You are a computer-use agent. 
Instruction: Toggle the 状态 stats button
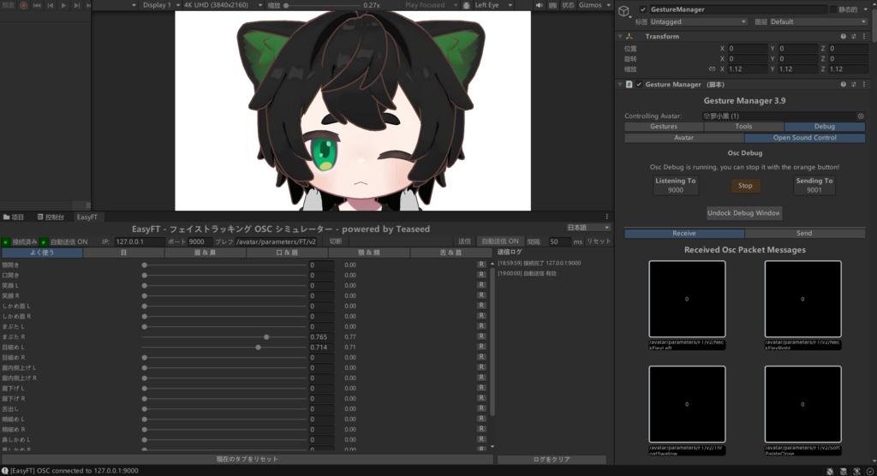(568, 5)
